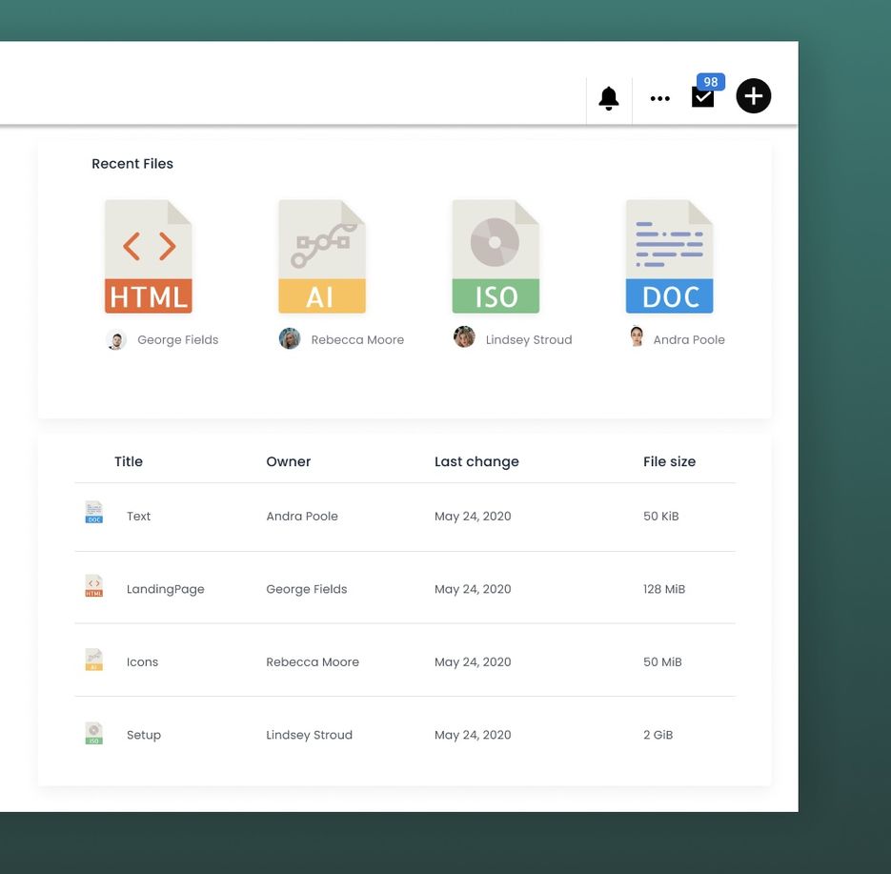Image resolution: width=891 pixels, height=874 pixels.
Task: Click the HTML icon in the LandingPage row
Action: tap(93, 585)
